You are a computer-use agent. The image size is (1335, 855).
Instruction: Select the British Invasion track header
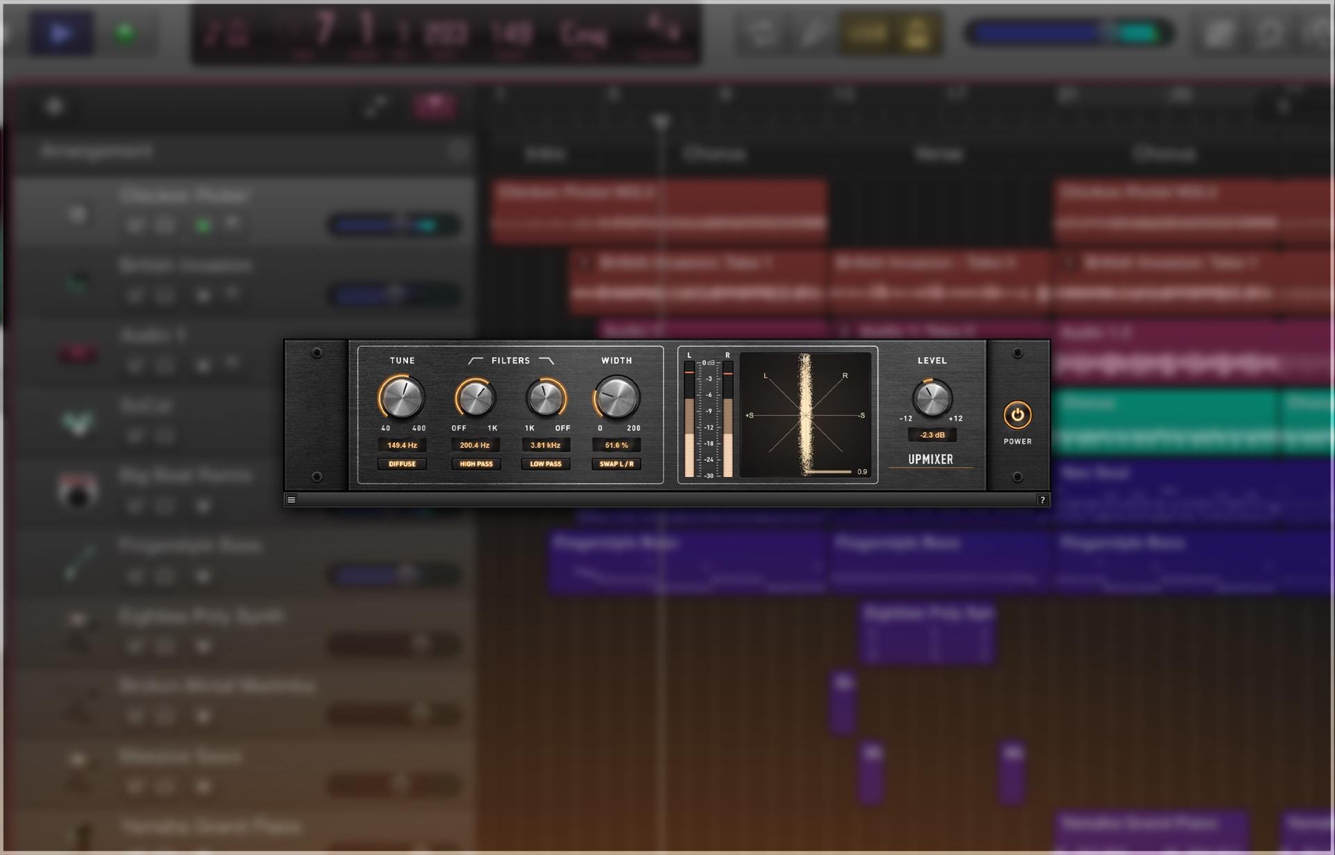(x=243, y=284)
